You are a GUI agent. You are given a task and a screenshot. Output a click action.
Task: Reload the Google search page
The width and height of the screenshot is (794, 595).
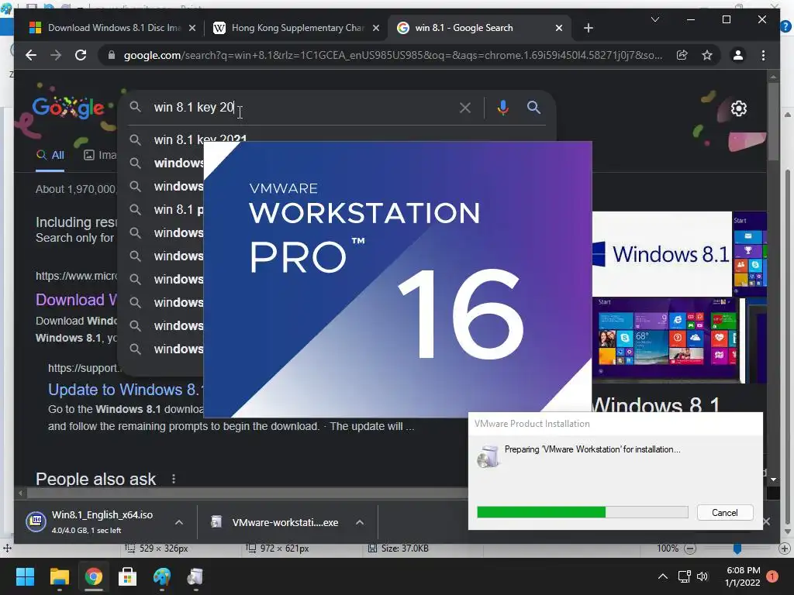(81, 55)
